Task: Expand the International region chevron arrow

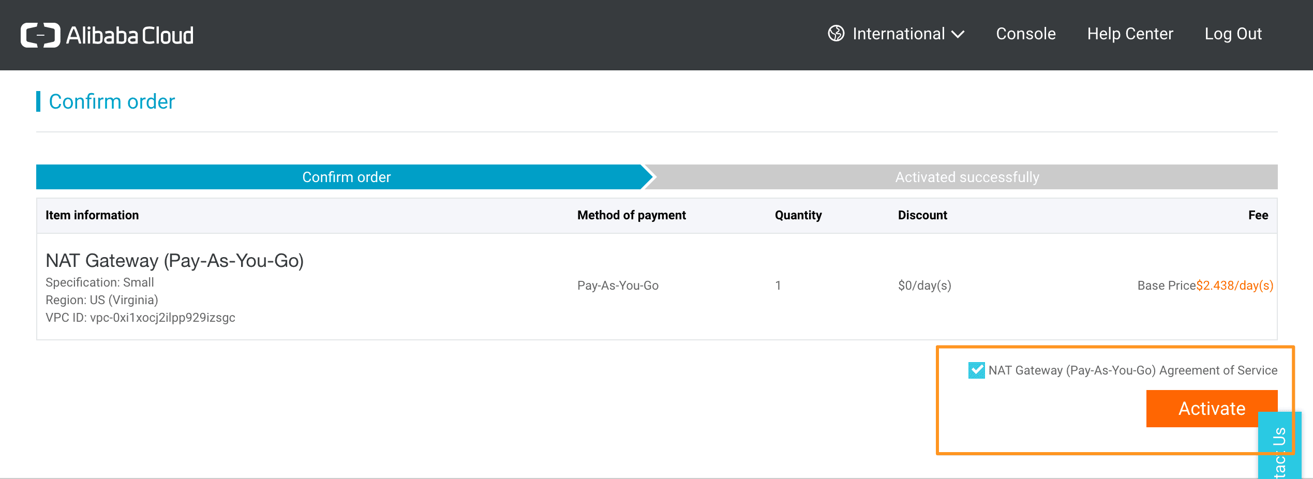Action: (x=958, y=35)
